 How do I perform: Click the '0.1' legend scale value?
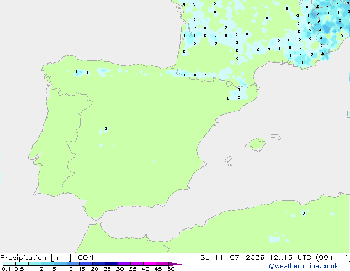tap(6, 269)
